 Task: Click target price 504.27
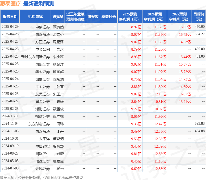[x=200, y=34]
